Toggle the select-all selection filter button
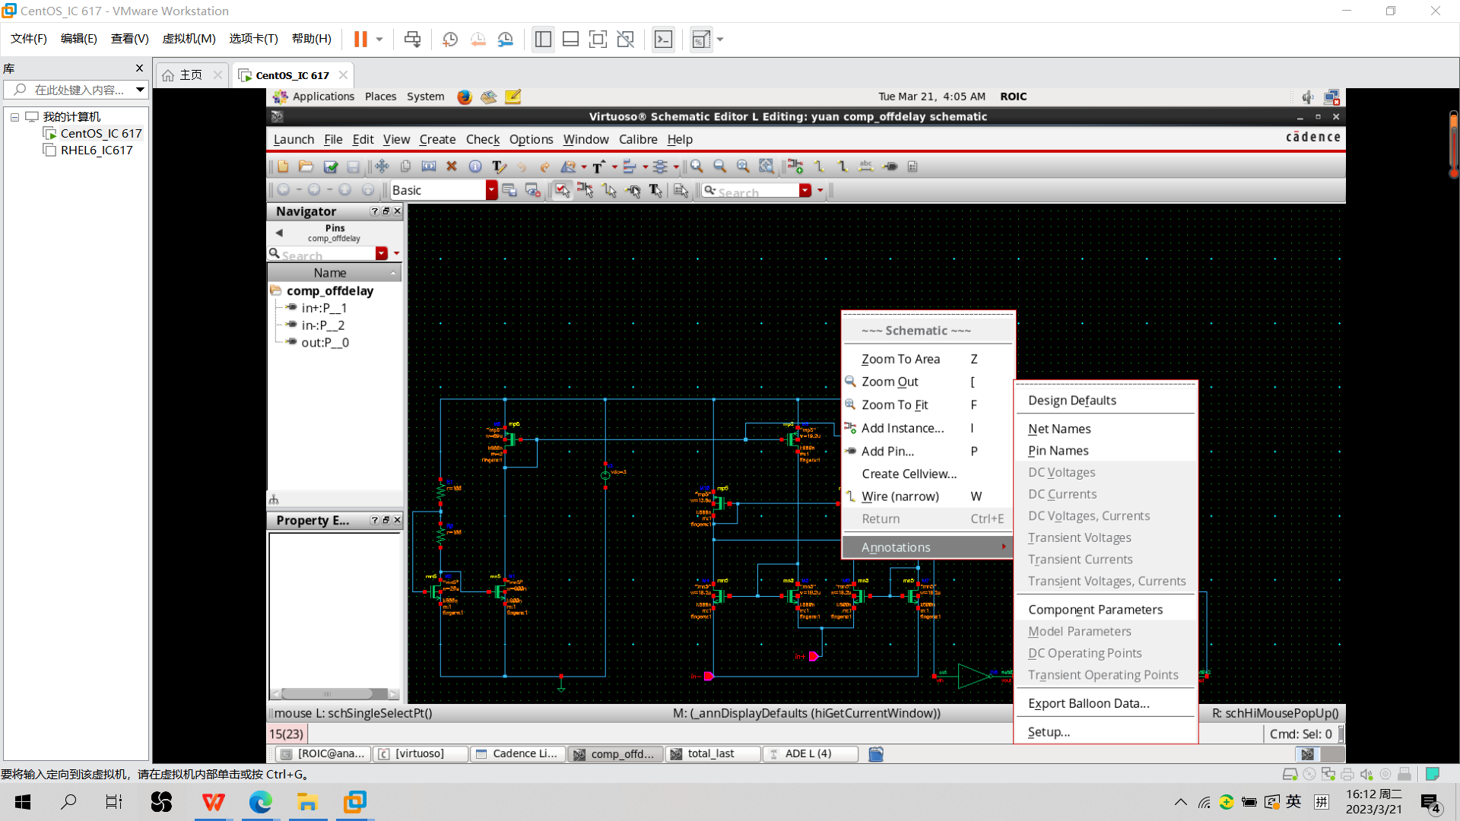1460x821 pixels. pos(562,190)
